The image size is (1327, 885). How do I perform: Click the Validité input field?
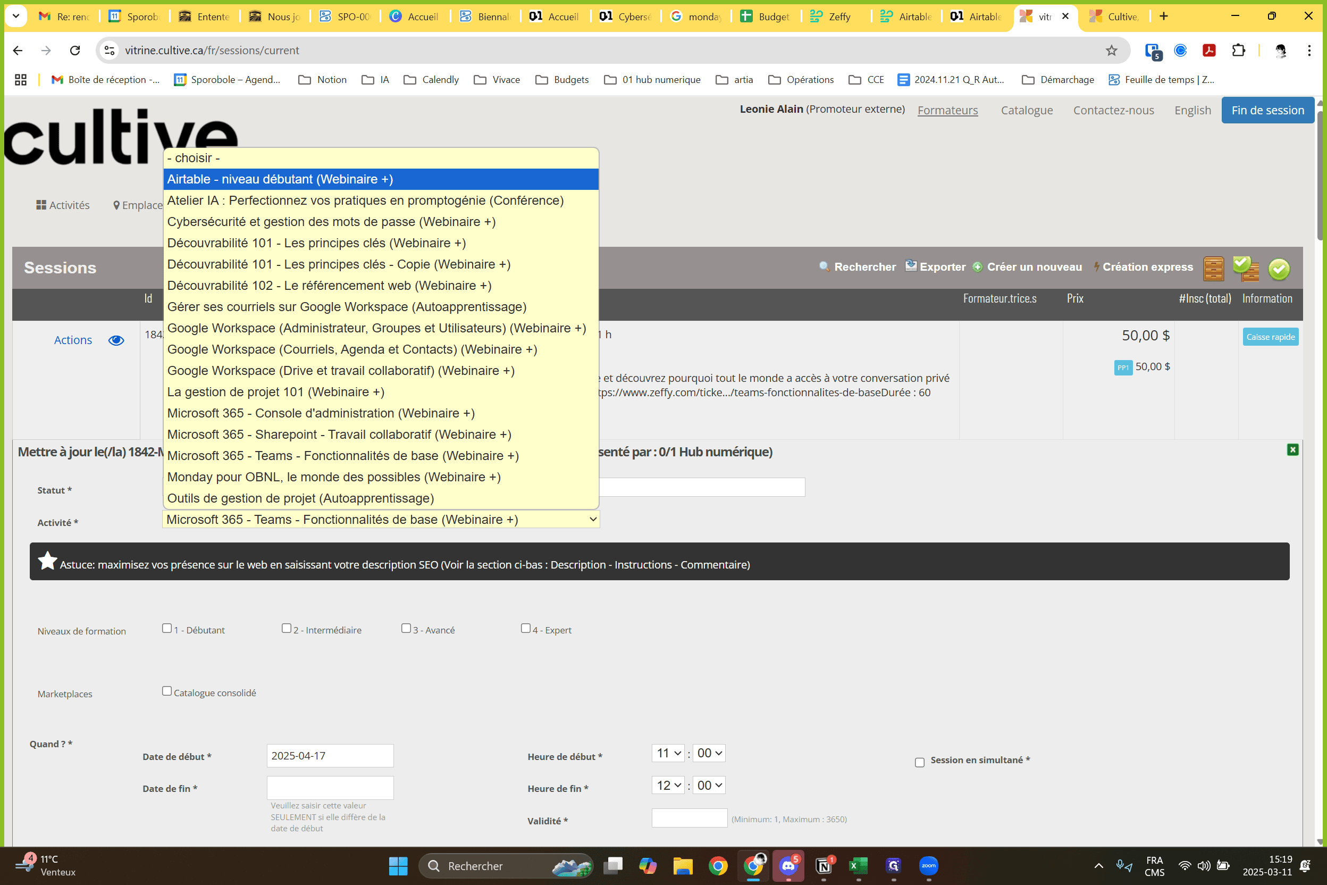coord(690,819)
